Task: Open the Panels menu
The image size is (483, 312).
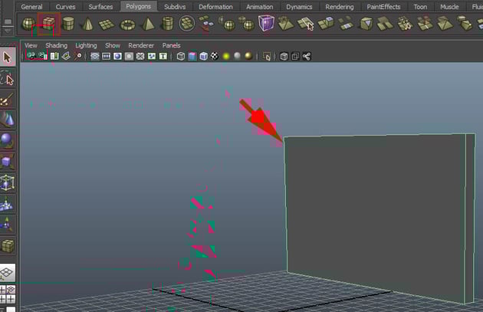Action: pos(171,45)
